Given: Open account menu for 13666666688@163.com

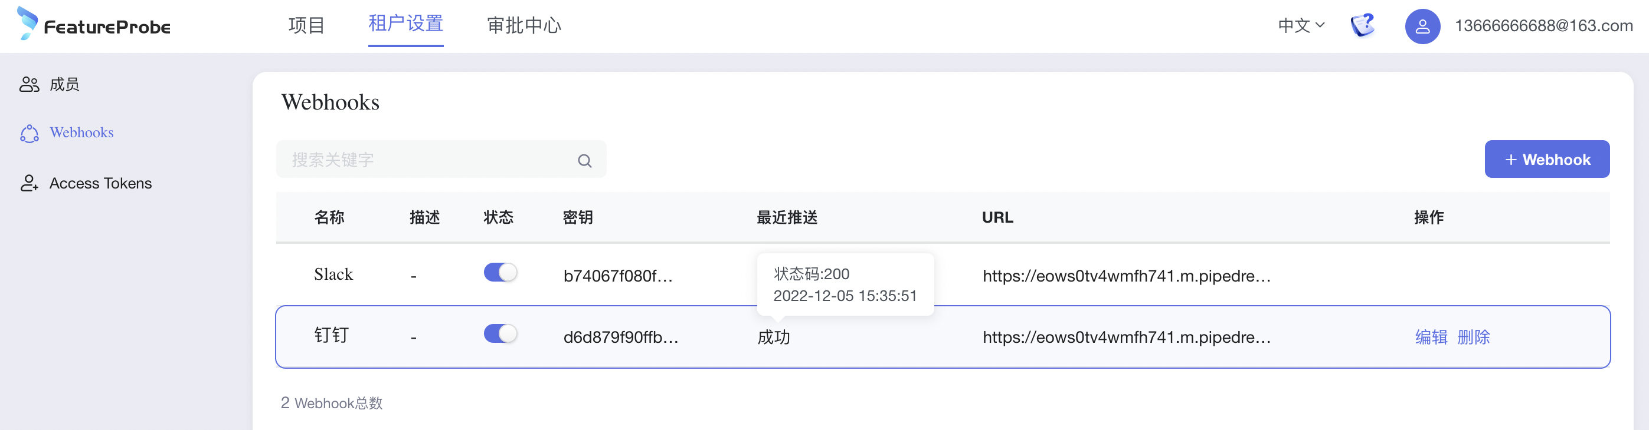Looking at the screenshot, I should pyautogui.click(x=1543, y=25).
